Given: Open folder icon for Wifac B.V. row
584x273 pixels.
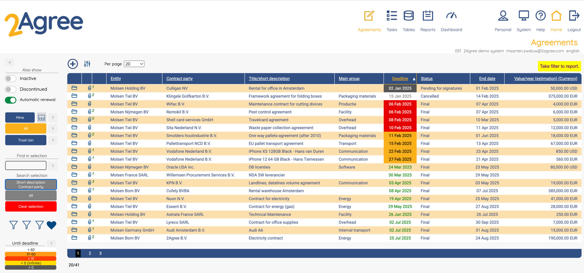Looking at the screenshot, I should (74, 104).
